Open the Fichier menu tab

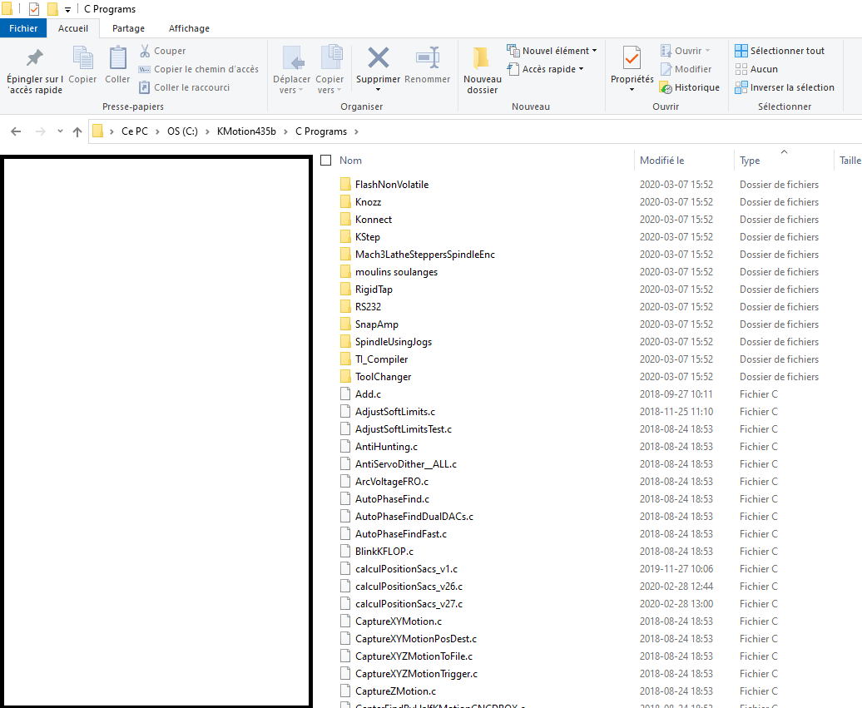coord(23,28)
